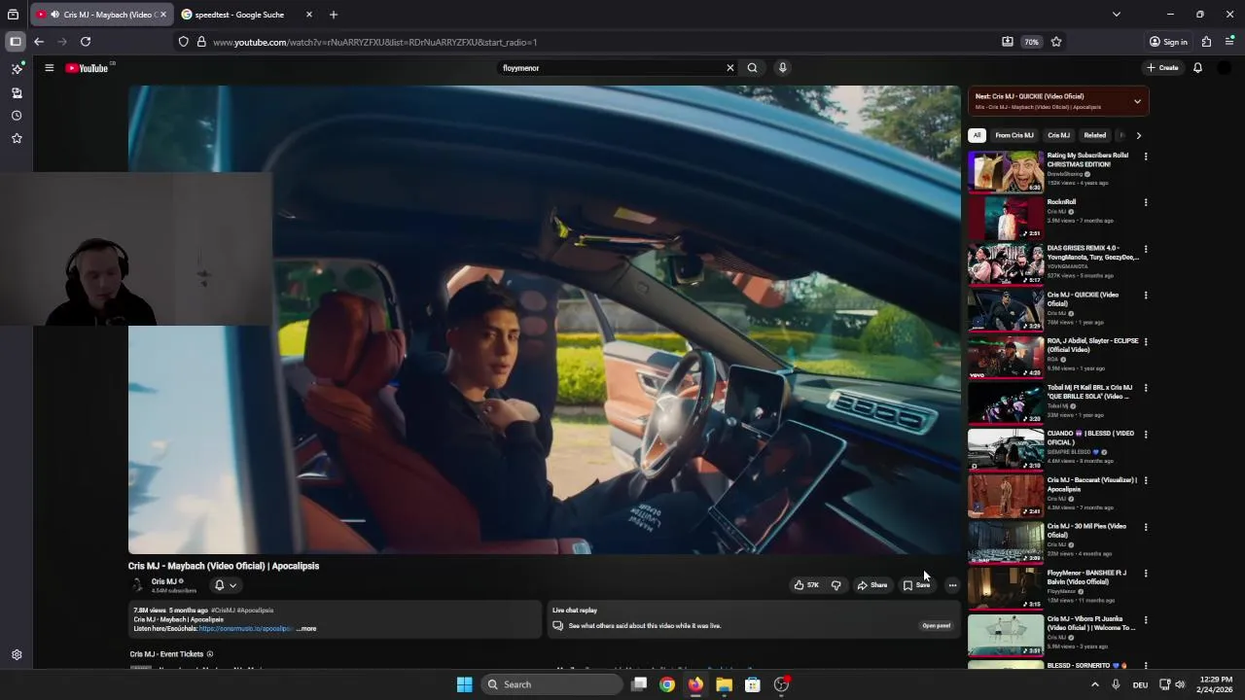The height and width of the screenshot is (700, 1245).
Task: Show more filter chips with right arrow
Action: (1138, 135)
